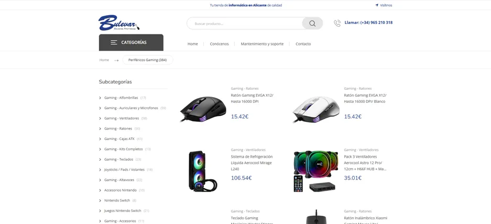
Task: Click chevron beside Joysticks / Pads / Volantes
Action: tap(100, 170)
